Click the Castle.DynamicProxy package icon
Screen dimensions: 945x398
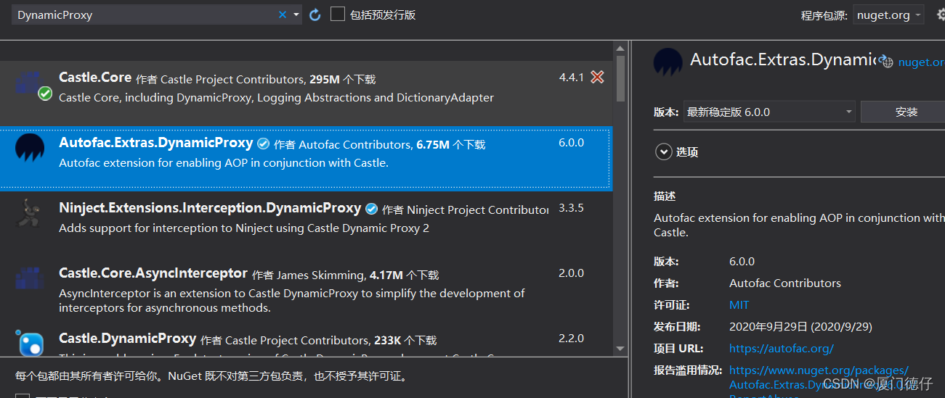30,342
